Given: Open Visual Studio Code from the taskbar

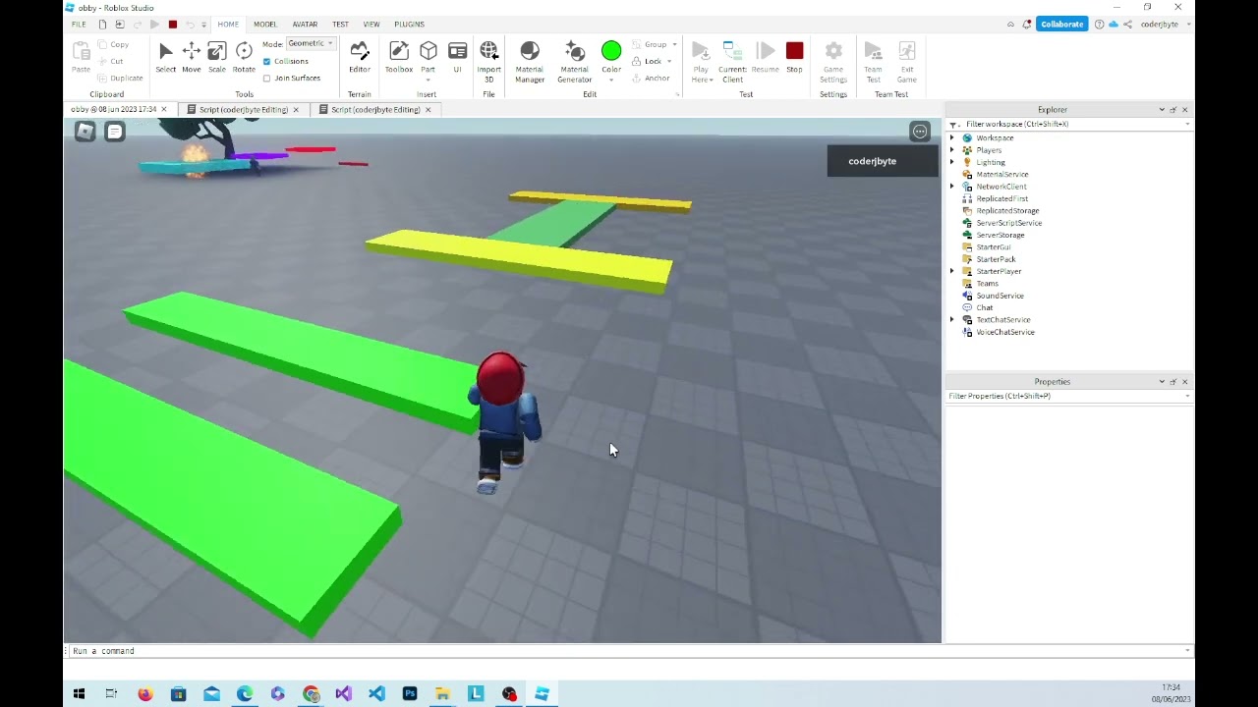Looking at the screenshot, I should point(376,694).
